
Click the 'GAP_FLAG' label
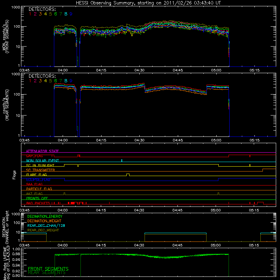[34, 156]
